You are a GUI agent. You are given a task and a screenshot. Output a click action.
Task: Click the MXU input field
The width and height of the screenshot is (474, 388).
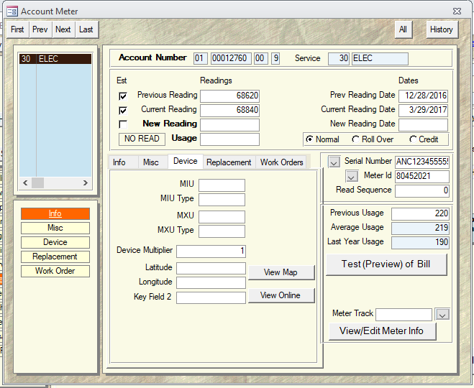point(222,217)
